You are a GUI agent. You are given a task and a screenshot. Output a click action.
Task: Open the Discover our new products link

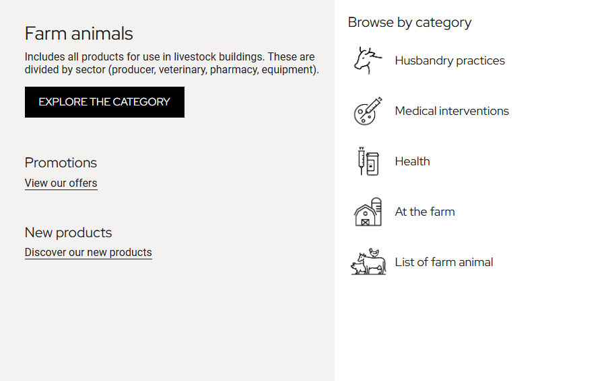(x=88, y=253)
